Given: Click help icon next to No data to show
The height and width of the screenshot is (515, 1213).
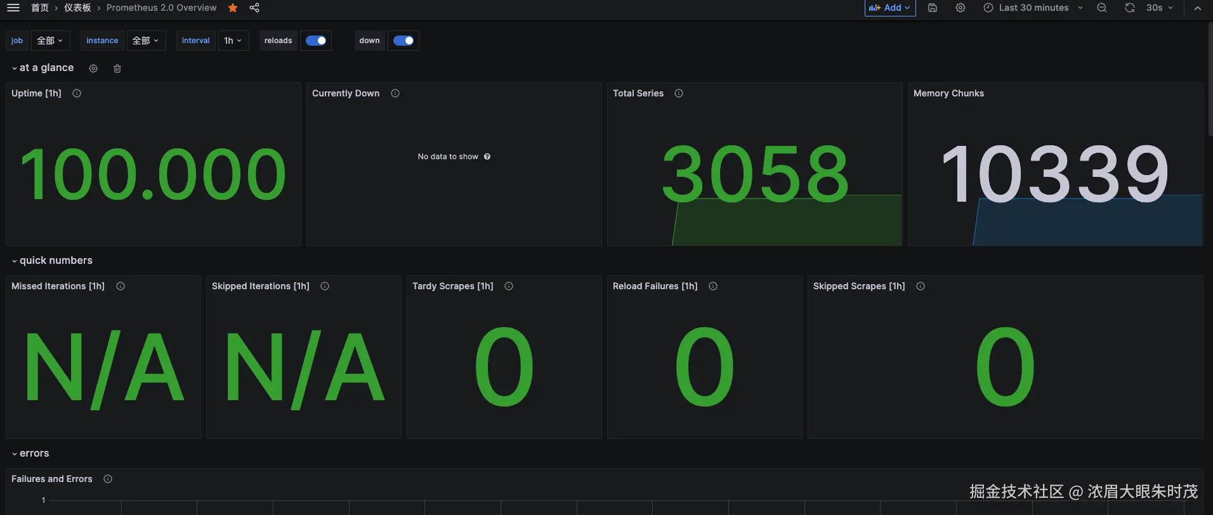Looking at the screenshot, I should click(x=487, y=157).
